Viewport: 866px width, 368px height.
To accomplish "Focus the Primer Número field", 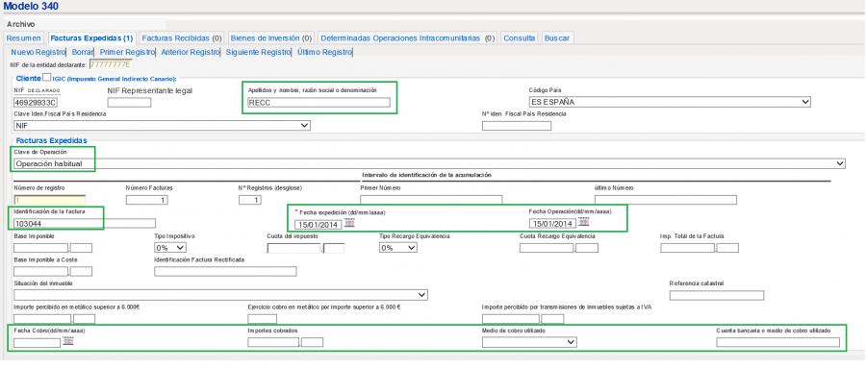I will coord(431,200).
